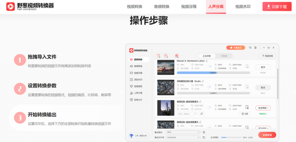Open the output folder icon beside Converted
Screen dimensions: 296x142
pyautogui.click(x=204, y=137)
